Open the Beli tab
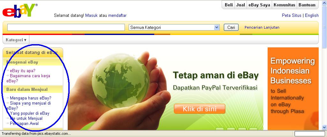Viewport: 327px width, 137px height. click(x=229, y=5)
